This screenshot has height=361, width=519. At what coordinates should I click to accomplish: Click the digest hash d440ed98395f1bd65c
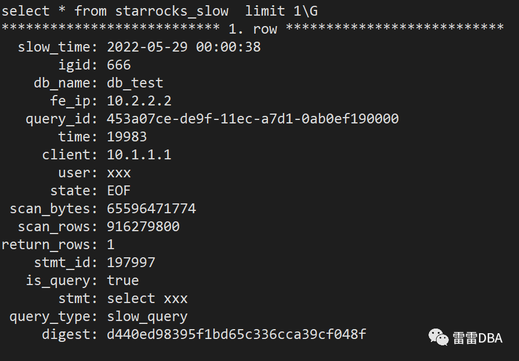[x=237, y=334]
